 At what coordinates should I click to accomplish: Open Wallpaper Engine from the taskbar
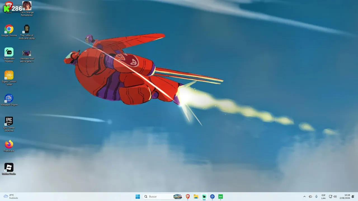tap(212, 197)
